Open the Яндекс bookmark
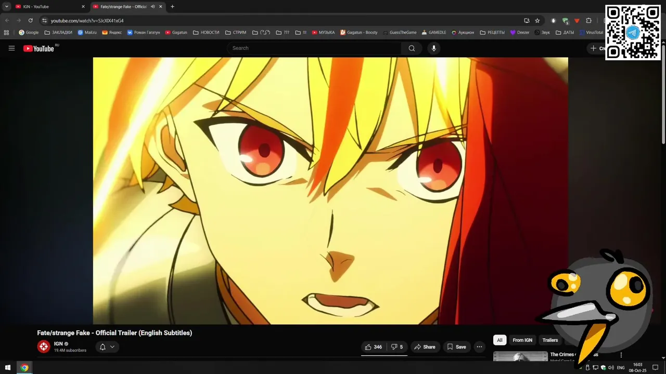The width and height of the screenshot is (666, 374). 112,32
